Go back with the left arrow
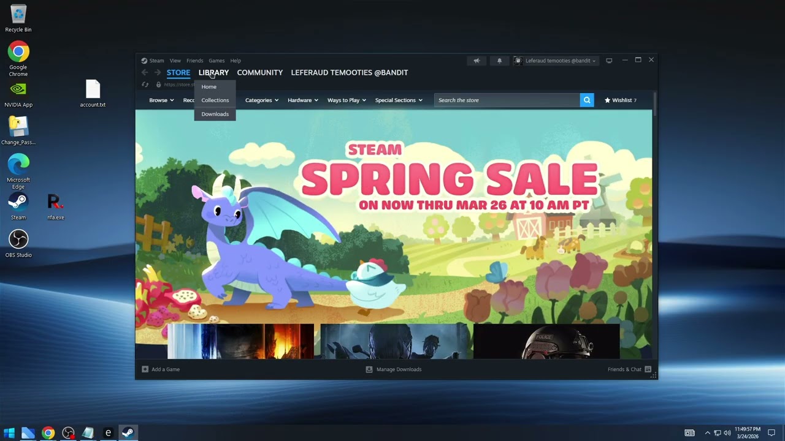The image size is (785, 441). pos(145,72)
